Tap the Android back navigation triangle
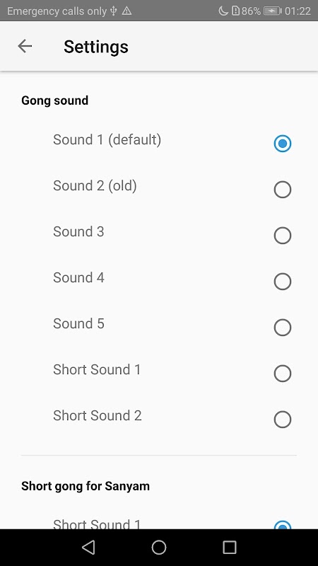318x566 pixels. pyautogui.click(x=88, y=547)
